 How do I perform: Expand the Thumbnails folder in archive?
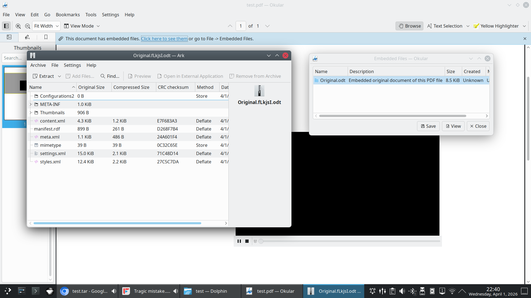click(31, 113)
